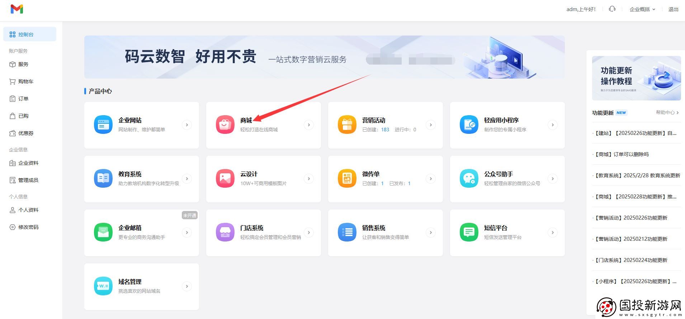
Task: Expand the 商城 card arrow
Action: tap(308, 125)
